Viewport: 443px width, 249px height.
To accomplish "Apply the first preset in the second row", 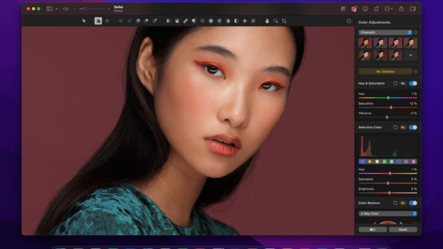I will (365, 55).
